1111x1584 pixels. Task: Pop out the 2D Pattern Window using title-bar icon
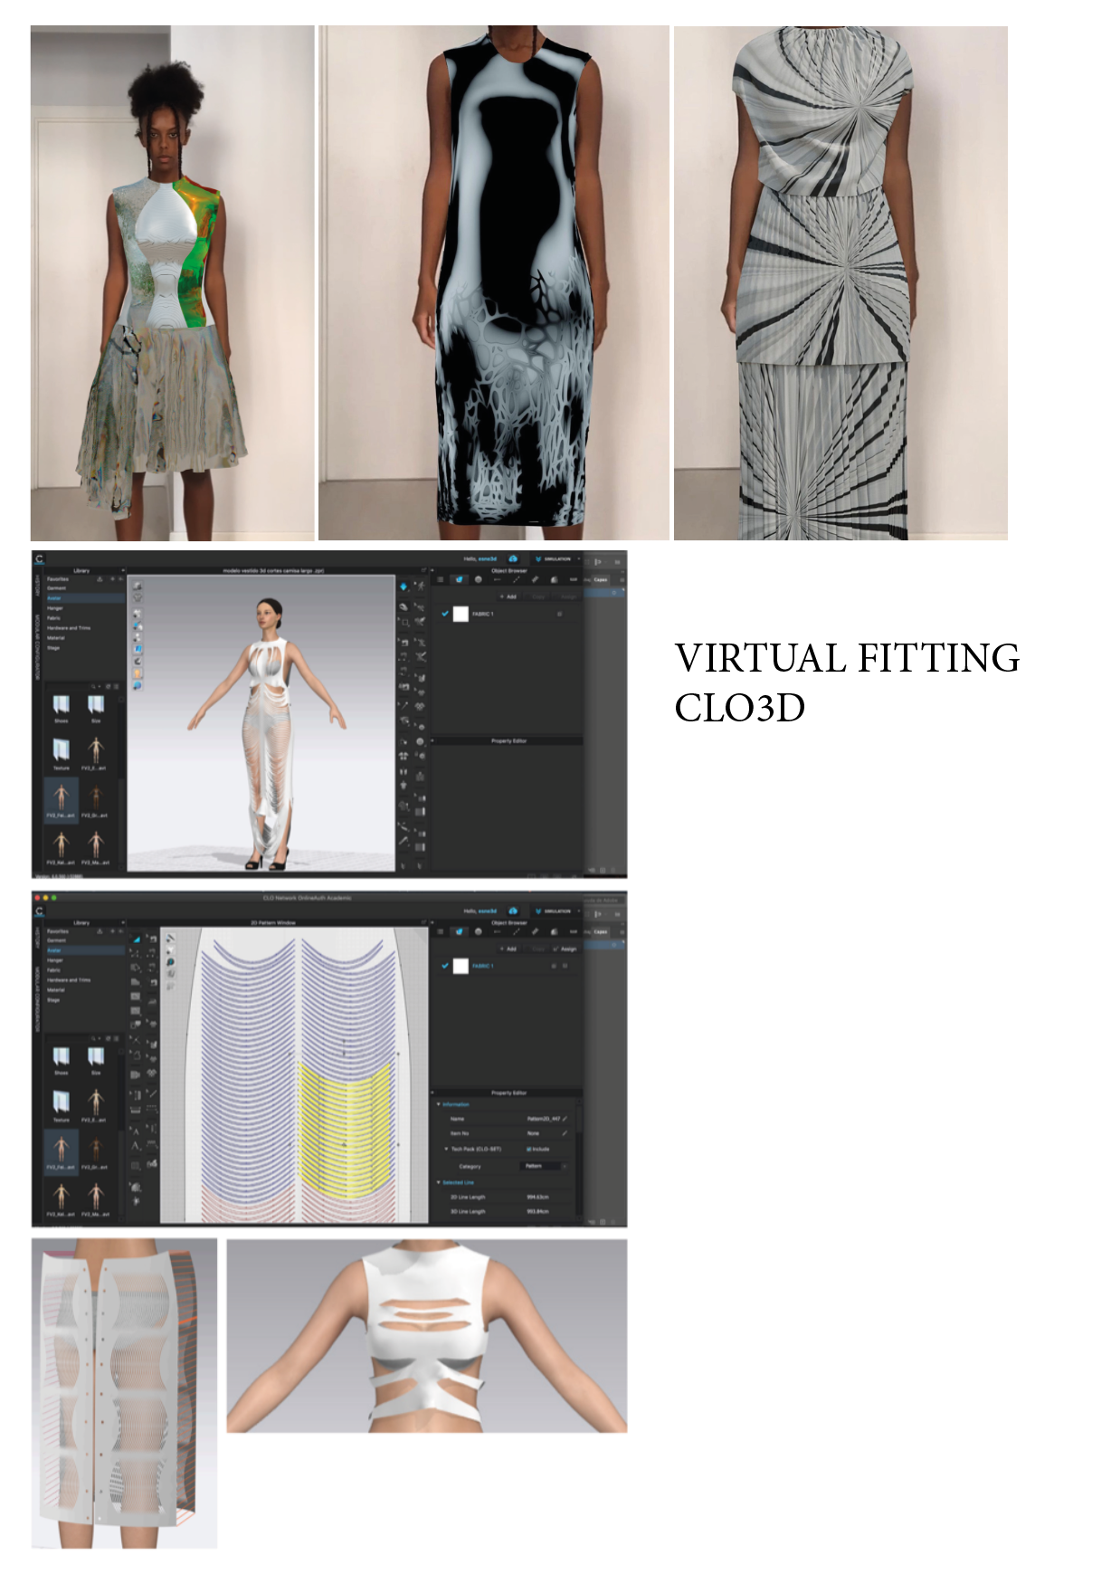click(x=422, y=922)
